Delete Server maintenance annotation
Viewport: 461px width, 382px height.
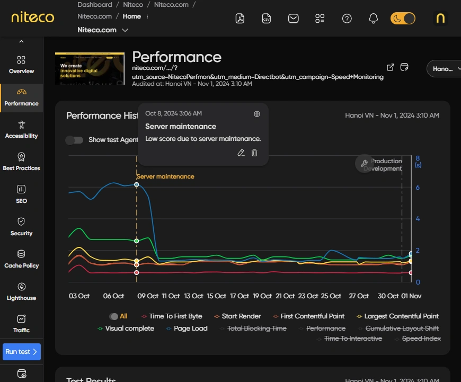pyautogui.click(x=254, y=153)
